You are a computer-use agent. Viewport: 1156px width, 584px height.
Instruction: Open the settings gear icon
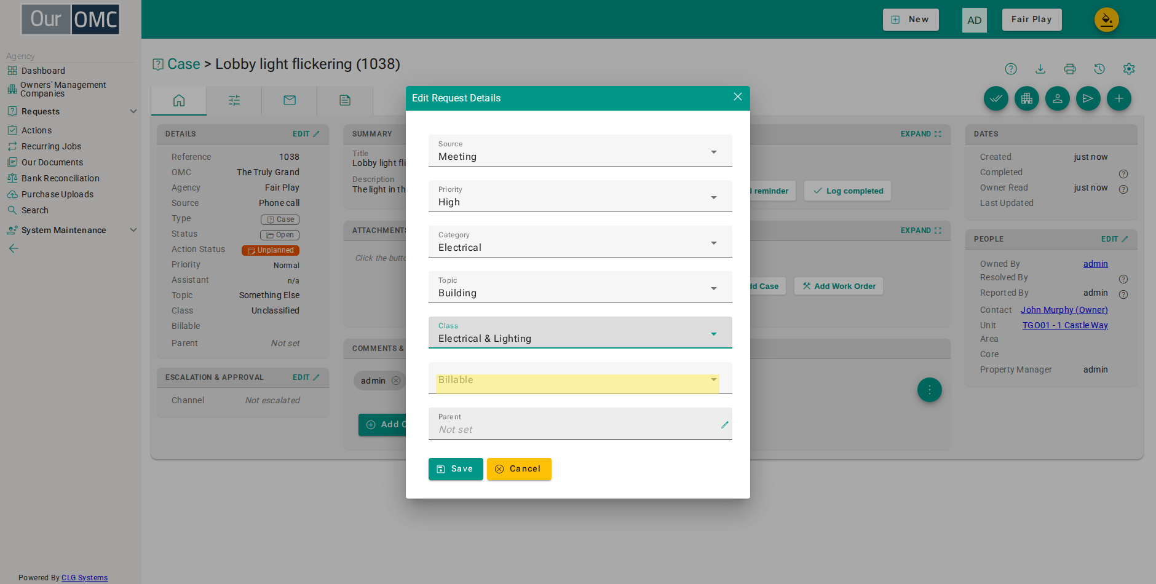pyautogui.click(x=1129, y=69)
